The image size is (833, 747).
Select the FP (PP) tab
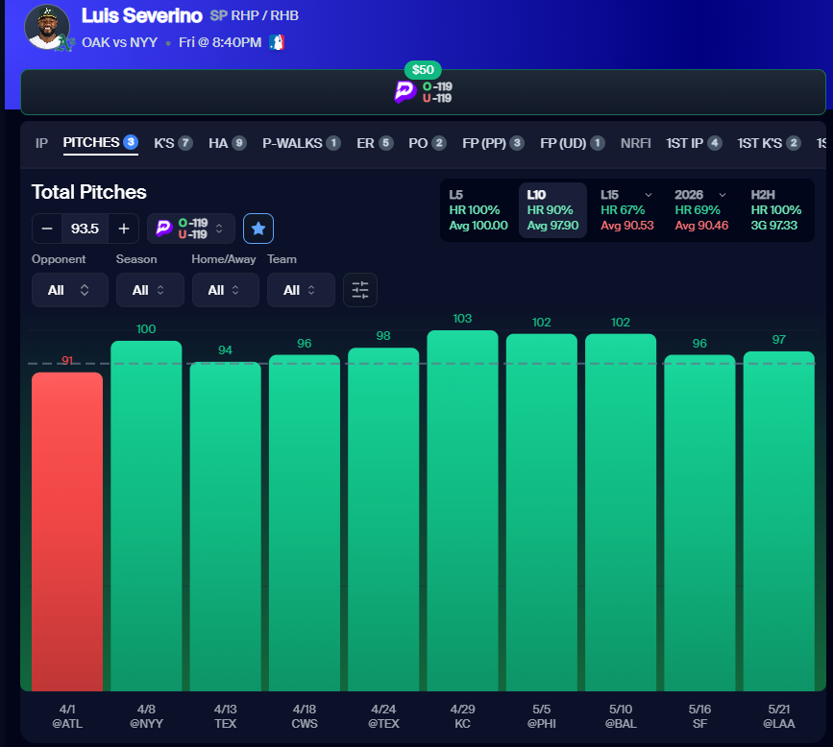(x=493, y=143)
